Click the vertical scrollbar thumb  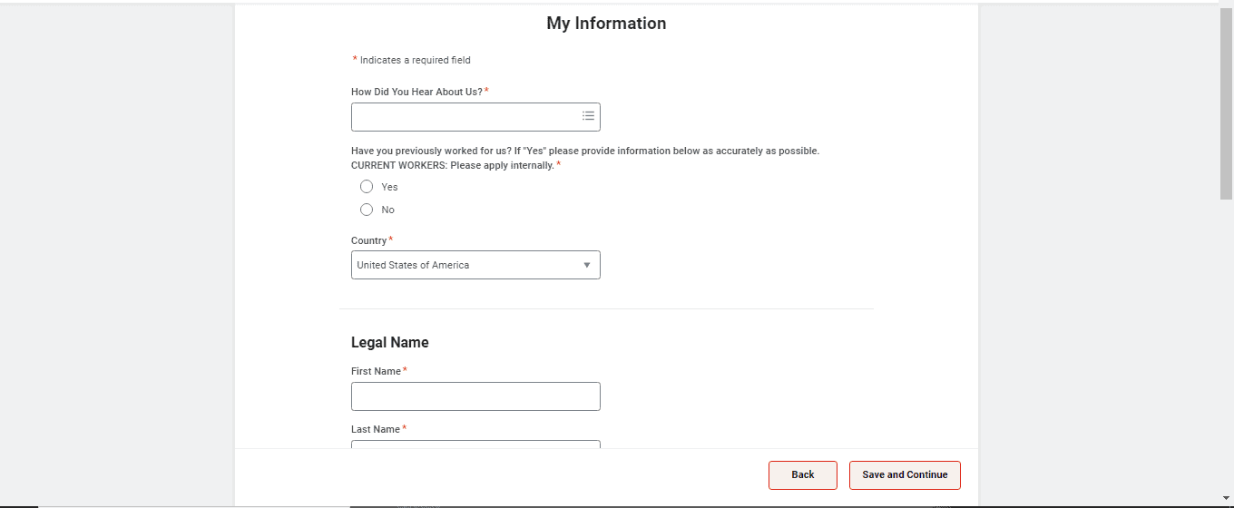coord(1226,102)
